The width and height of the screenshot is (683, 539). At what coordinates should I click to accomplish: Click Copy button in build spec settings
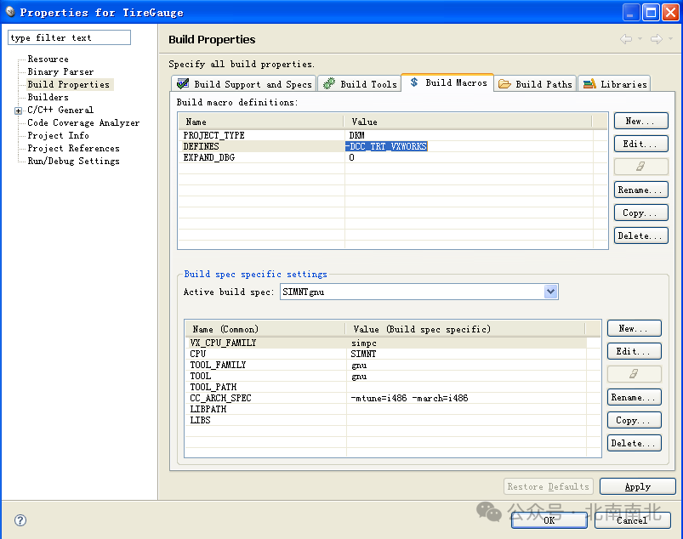click(x=635, y=420)
